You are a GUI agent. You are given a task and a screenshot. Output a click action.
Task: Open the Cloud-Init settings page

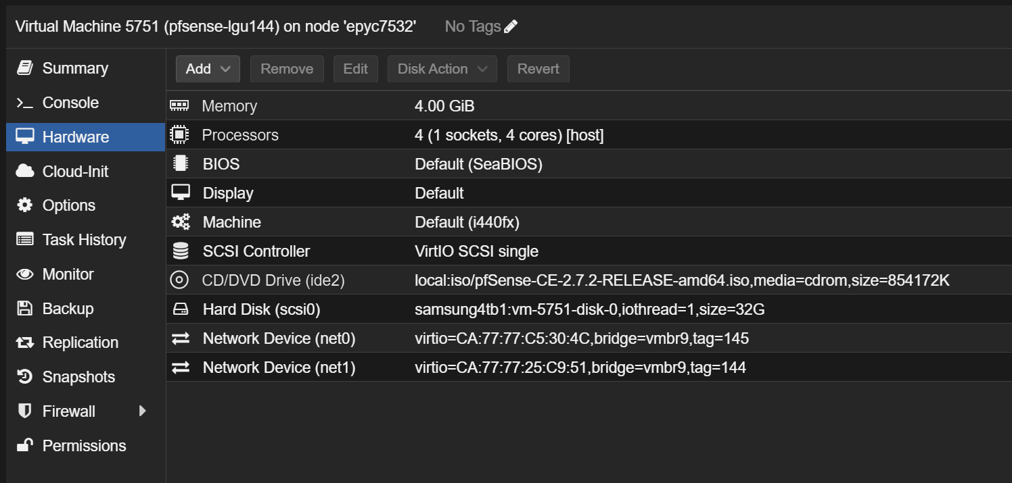coord(75,172)
